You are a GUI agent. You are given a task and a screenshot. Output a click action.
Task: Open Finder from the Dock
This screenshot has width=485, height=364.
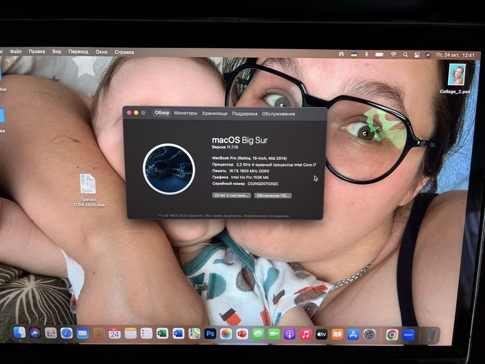tap(19, 332)
